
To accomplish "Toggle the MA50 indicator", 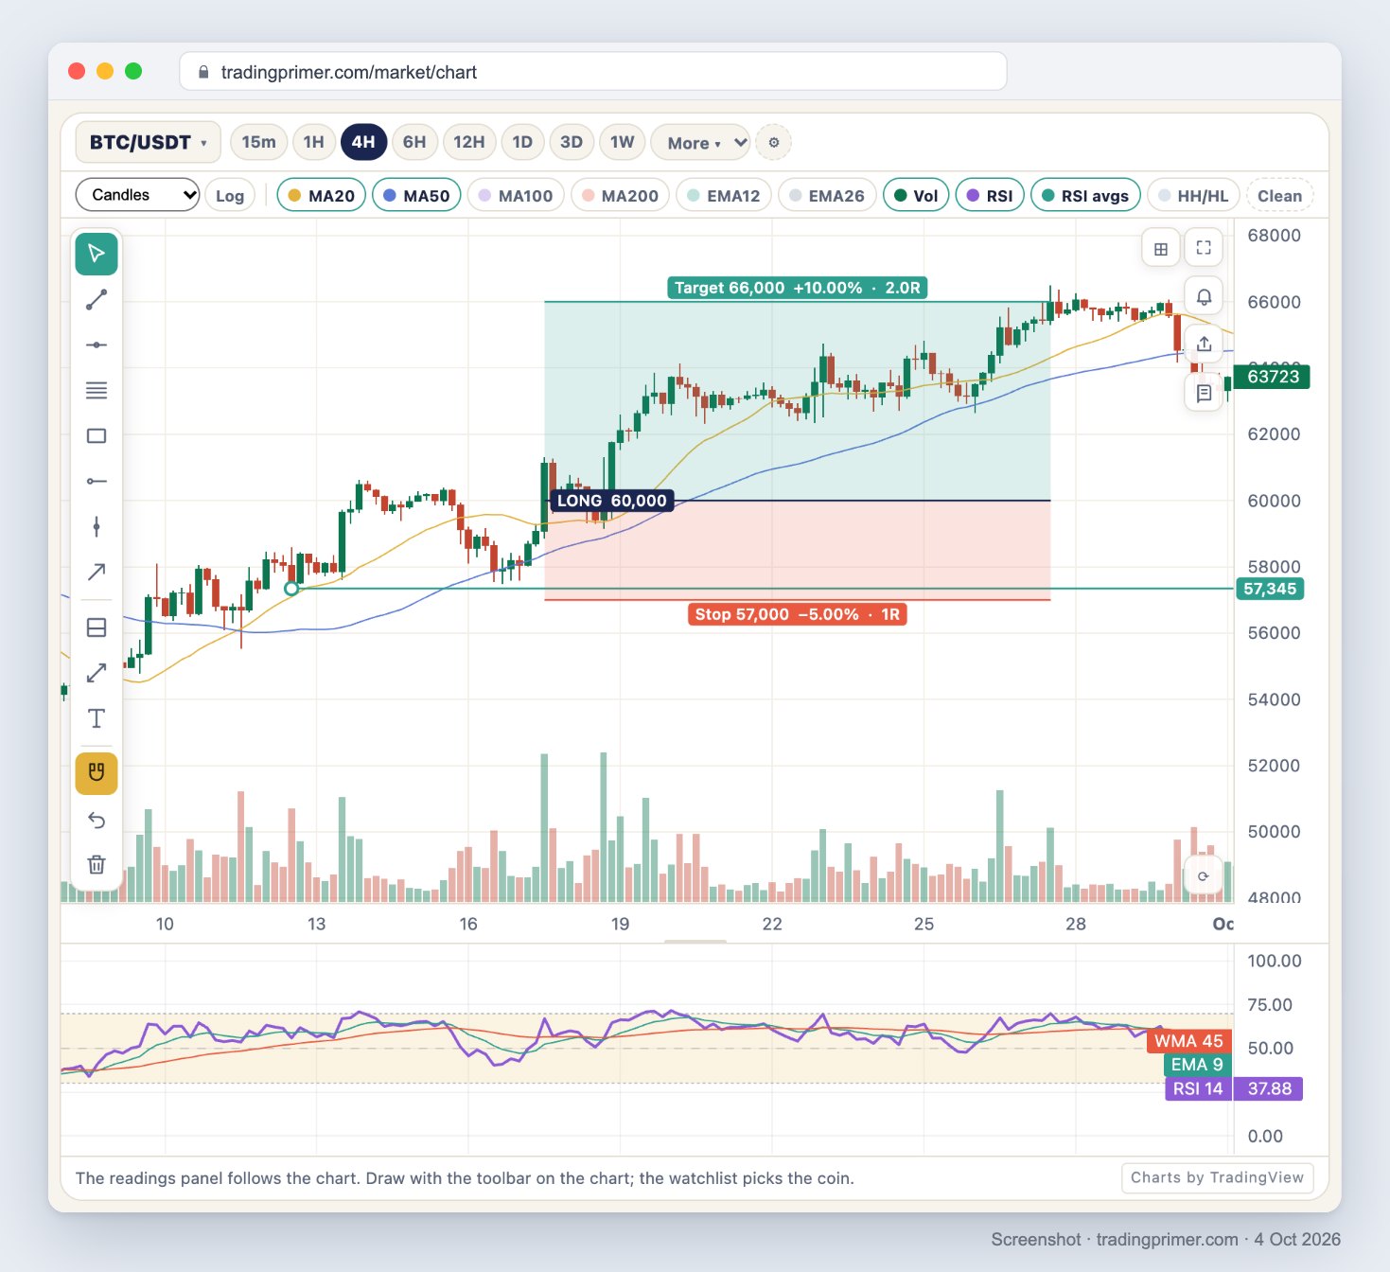I will pyautogui.click(x=416, y=196).
